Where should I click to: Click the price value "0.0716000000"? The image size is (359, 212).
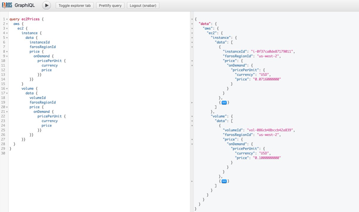tap(267, 79)
